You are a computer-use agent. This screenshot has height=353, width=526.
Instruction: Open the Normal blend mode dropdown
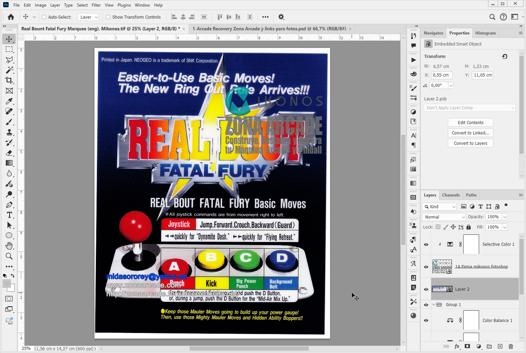(x=444, y=217)
